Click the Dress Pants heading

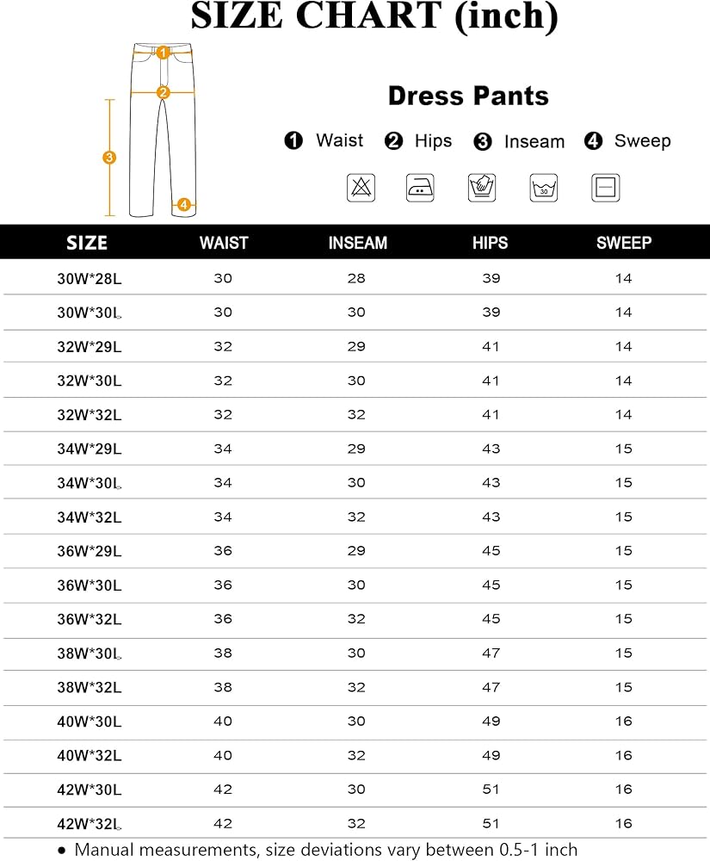point(468,96)
